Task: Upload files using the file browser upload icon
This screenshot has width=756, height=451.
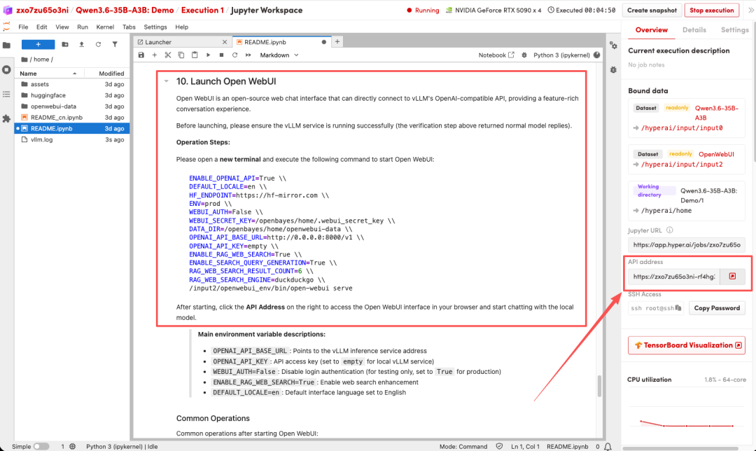Action: tap(81, 44)
